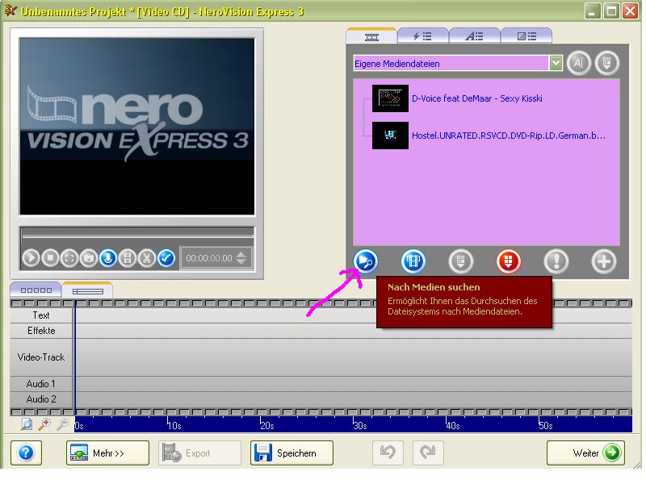Click the filmstrip chapter icon in the preview controls
The width and height of the screenshot is (646, 484).
tap(128, 258)
